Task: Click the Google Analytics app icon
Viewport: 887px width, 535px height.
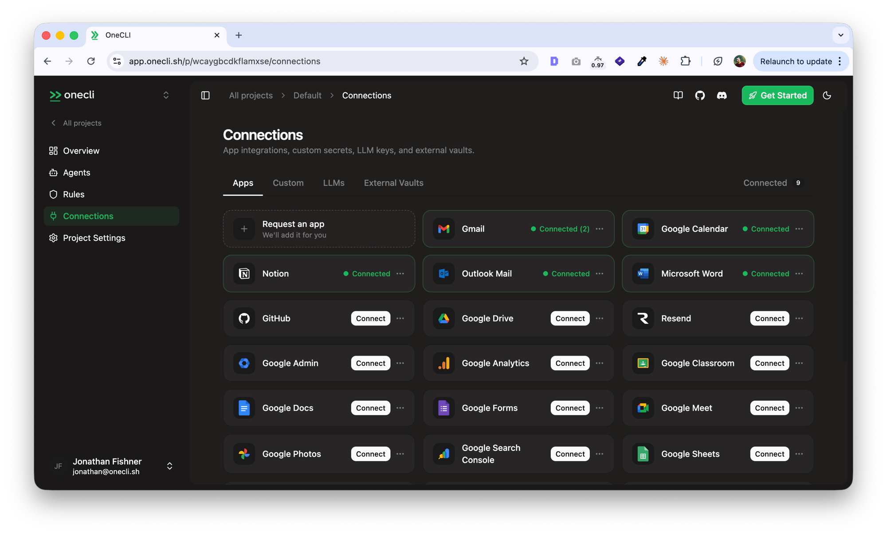Action: 443,363
